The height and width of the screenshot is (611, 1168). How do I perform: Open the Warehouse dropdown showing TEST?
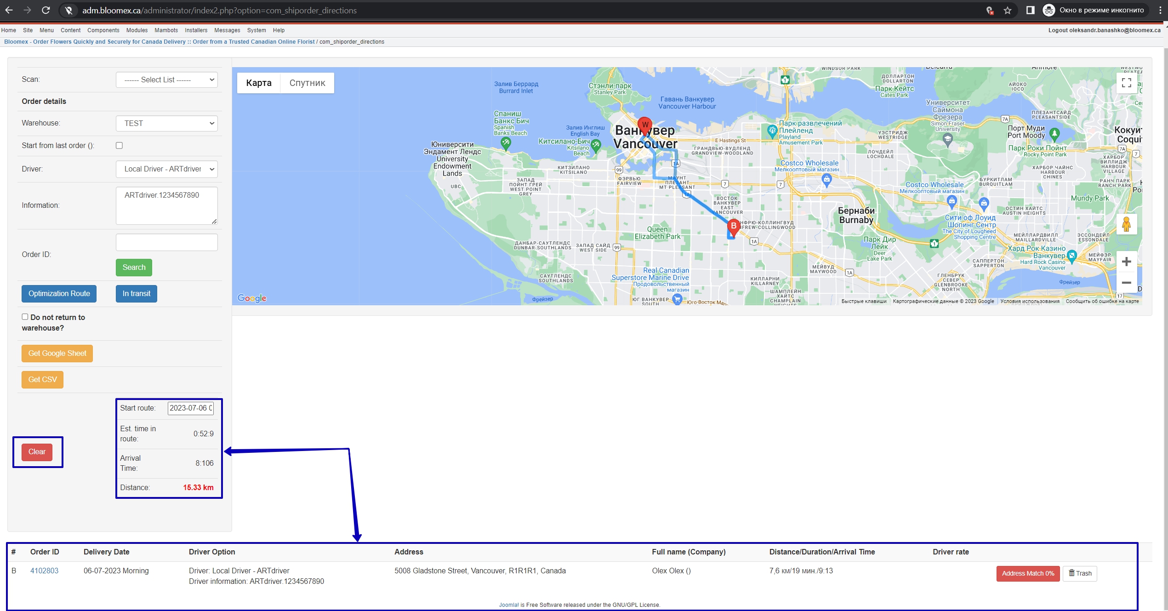(166, 123)
